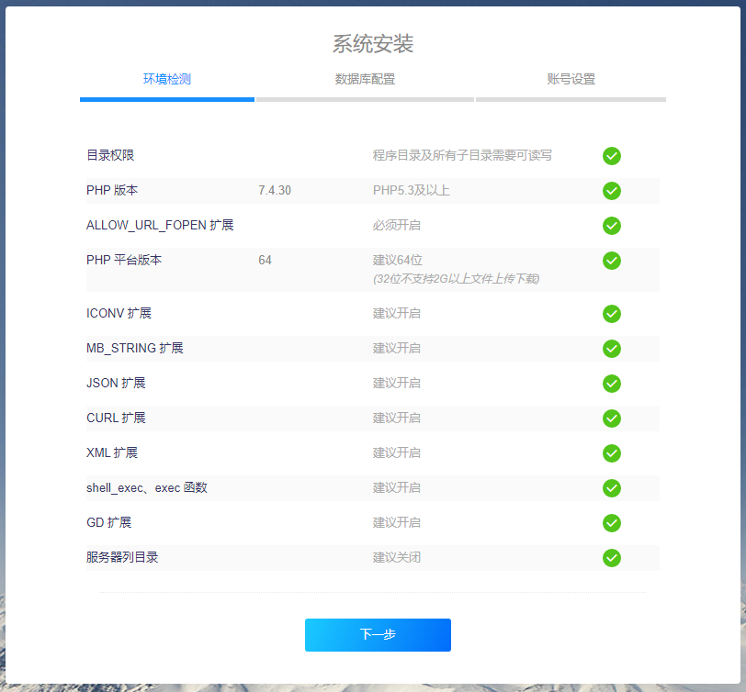746x692 pixels.
Task: Click the GD 扩展 green checkmark
Action: 612,523
